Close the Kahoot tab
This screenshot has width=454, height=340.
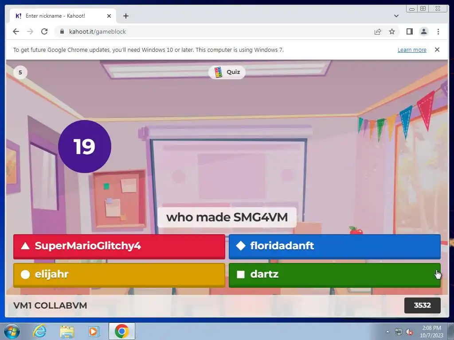click(x=109, y=16)
